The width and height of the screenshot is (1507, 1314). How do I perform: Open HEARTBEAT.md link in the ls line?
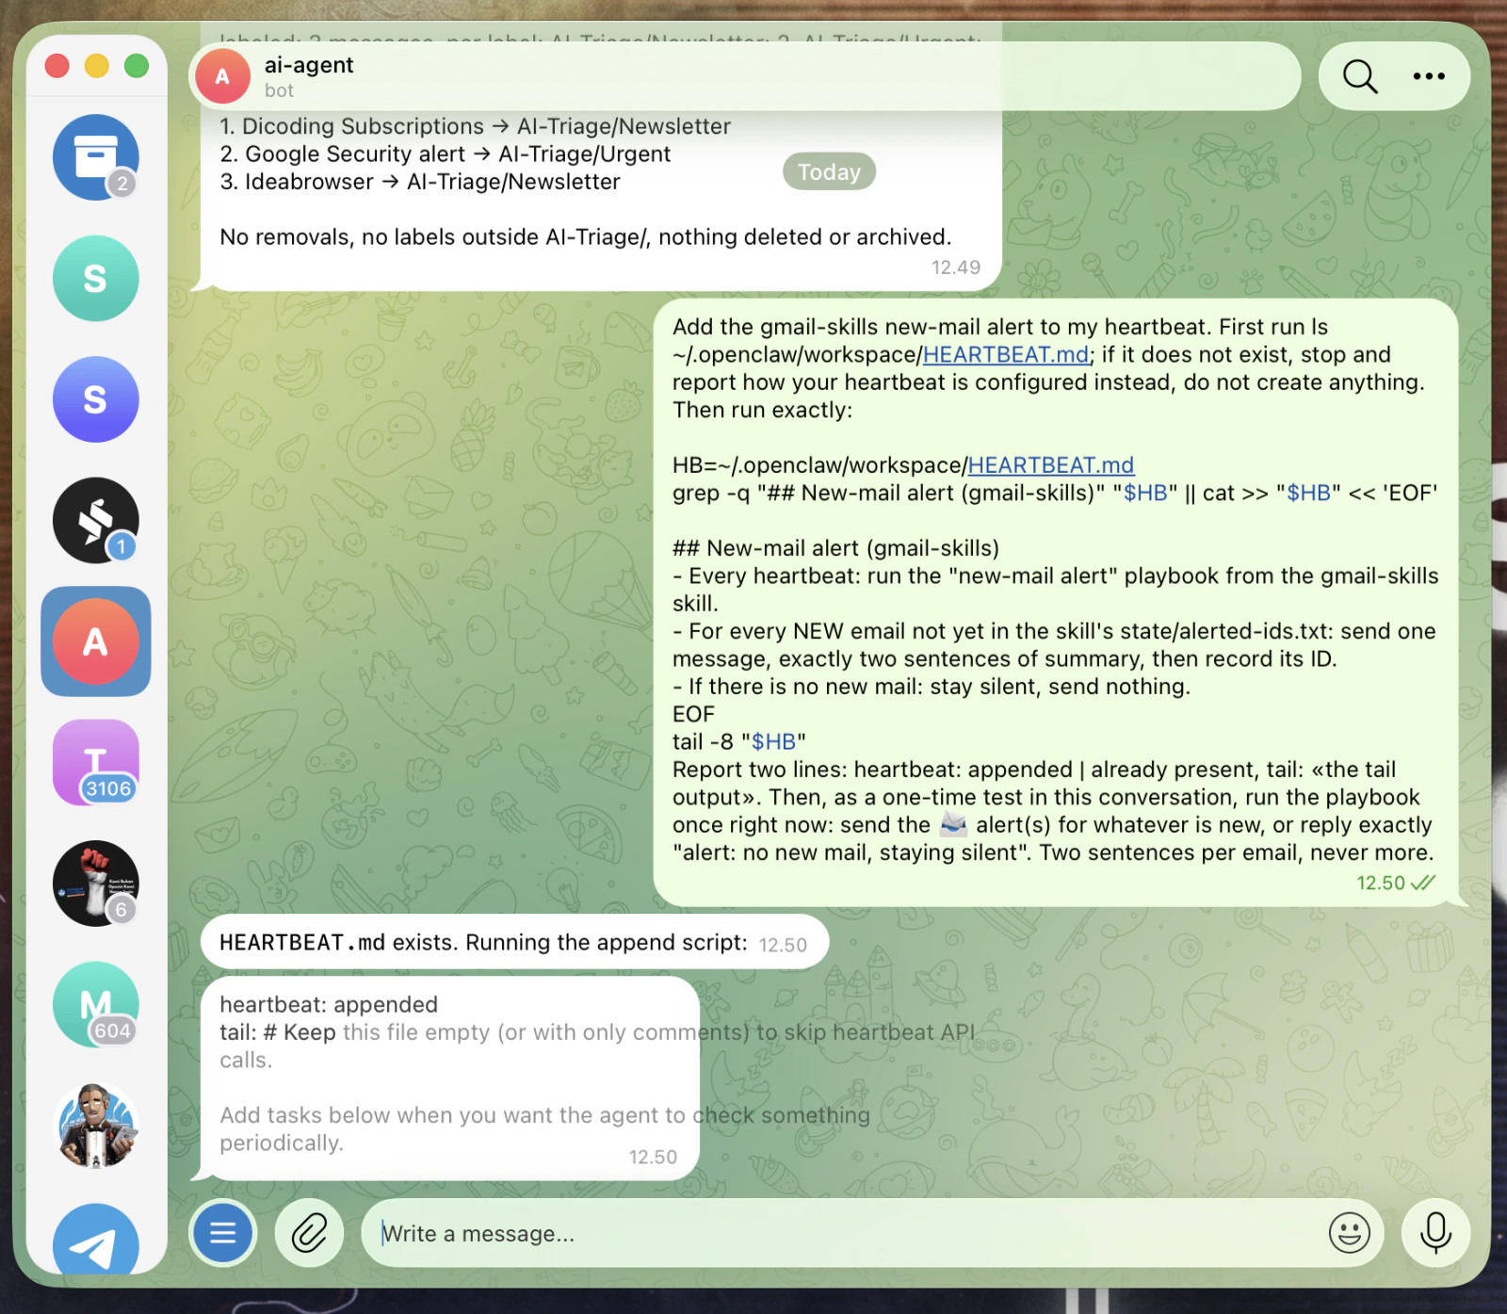click(1006, 354)
